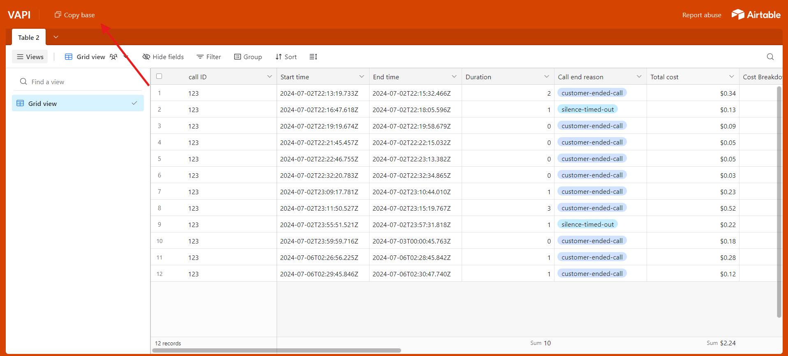
Task: Expand the table list chevron beside Table 2
Action: tap(56, 37)
